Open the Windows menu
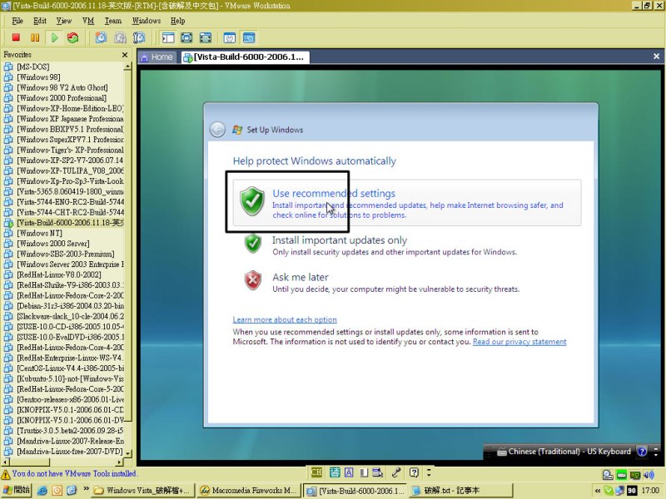The width and height of the screenshot is (666, 499). click(147, 21)
